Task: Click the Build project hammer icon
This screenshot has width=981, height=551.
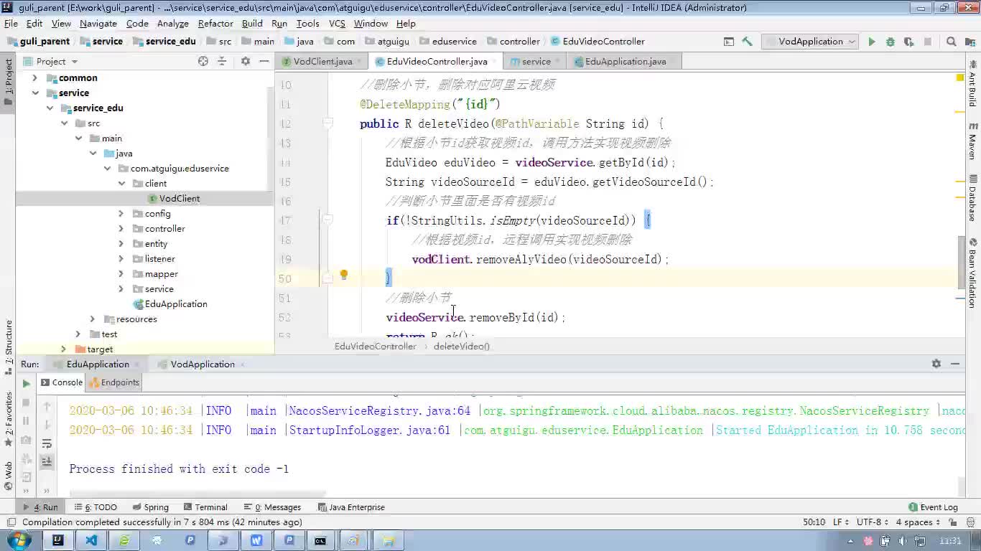Action: point(748,42)
